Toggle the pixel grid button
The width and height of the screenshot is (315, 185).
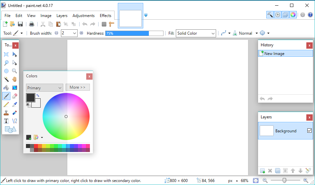pyautogui.click(x=104, y=24)
